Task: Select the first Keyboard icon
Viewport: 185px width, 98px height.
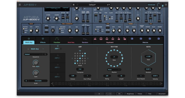Action: point(95,38)
